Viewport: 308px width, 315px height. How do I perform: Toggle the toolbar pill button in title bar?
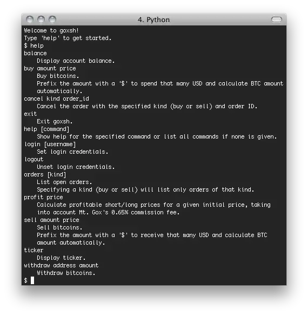(x=277, y=19)
